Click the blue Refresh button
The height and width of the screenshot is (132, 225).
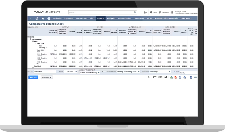coord(33,77)
